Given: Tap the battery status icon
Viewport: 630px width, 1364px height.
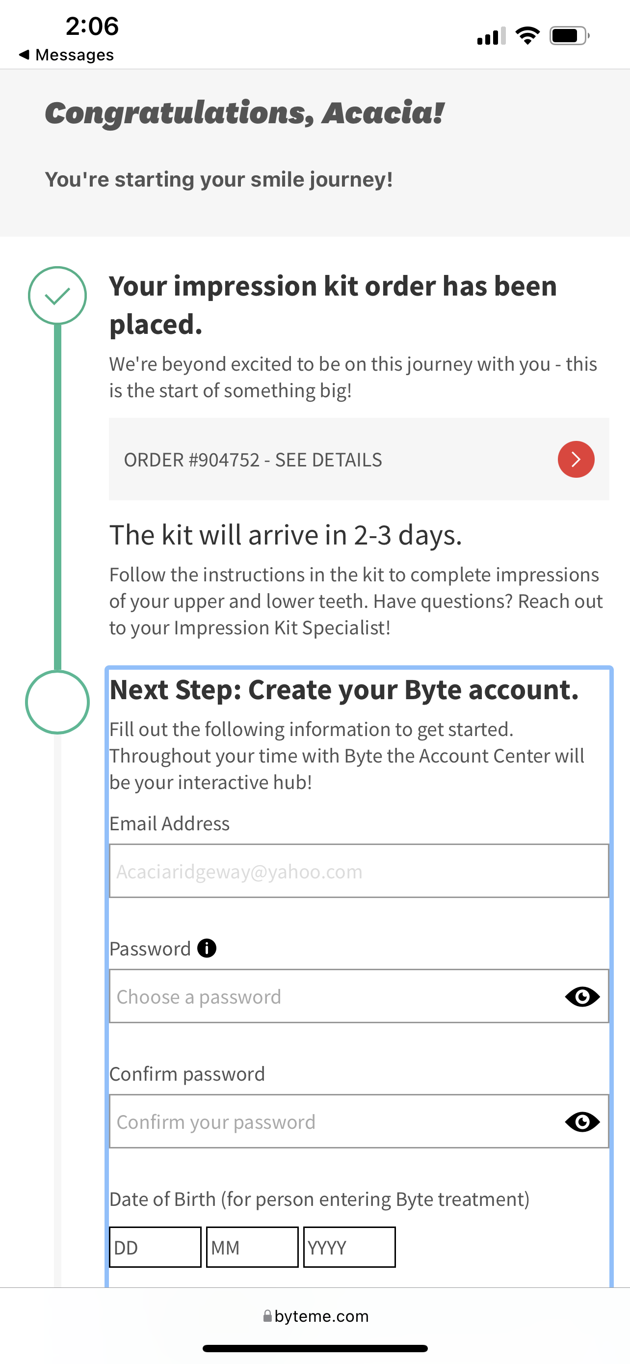Looking at the screenshot, I should pyautogui.click(x=569, y=36).
